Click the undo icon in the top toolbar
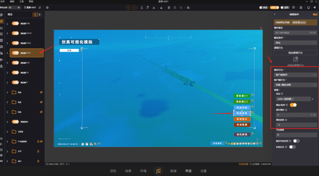 tap(128, 8)
